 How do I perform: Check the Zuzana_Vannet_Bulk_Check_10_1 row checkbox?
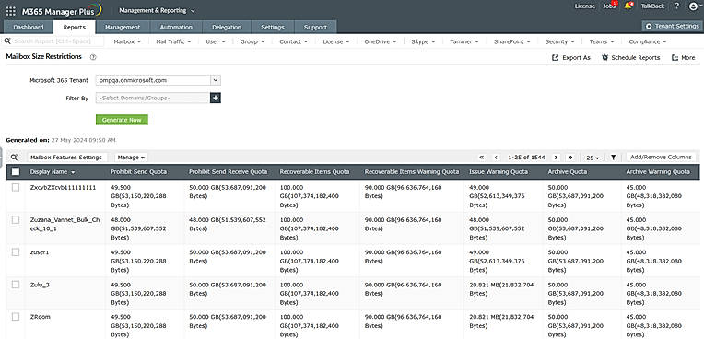click(x=16, y=220)
